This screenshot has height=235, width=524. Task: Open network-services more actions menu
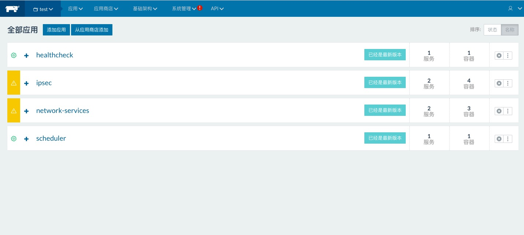pos(508,111)
